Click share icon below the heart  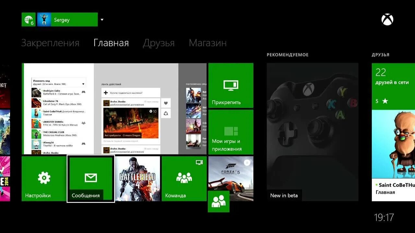[x=166, y=113]
